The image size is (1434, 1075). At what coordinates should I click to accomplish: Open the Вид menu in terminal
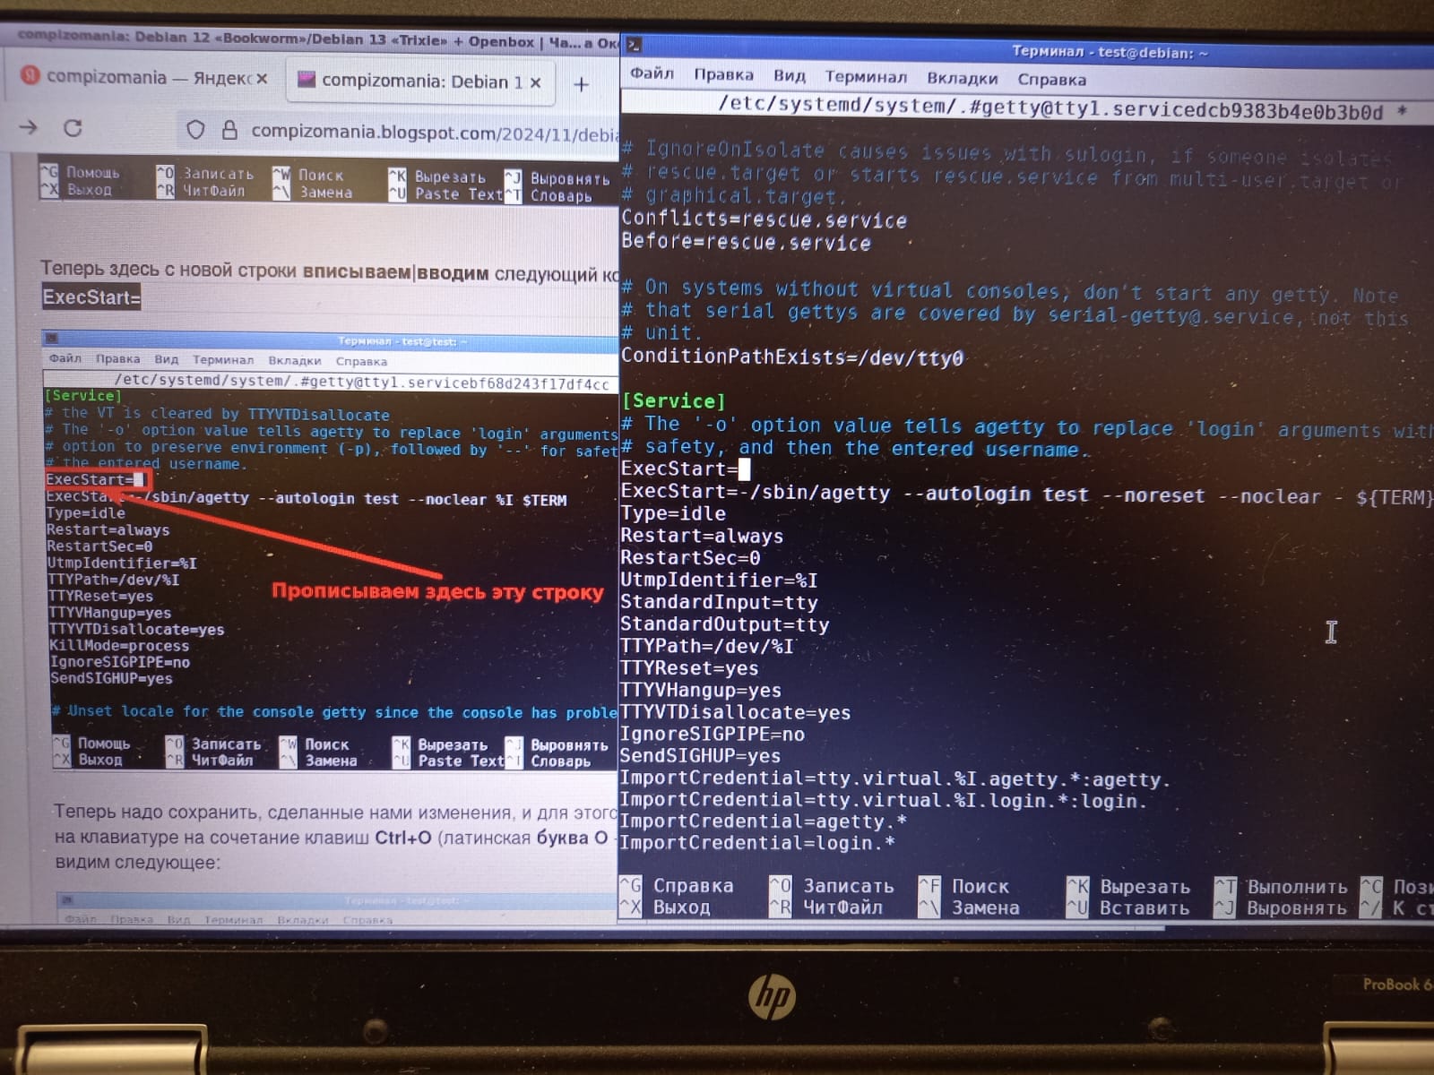tap(789, 76)
